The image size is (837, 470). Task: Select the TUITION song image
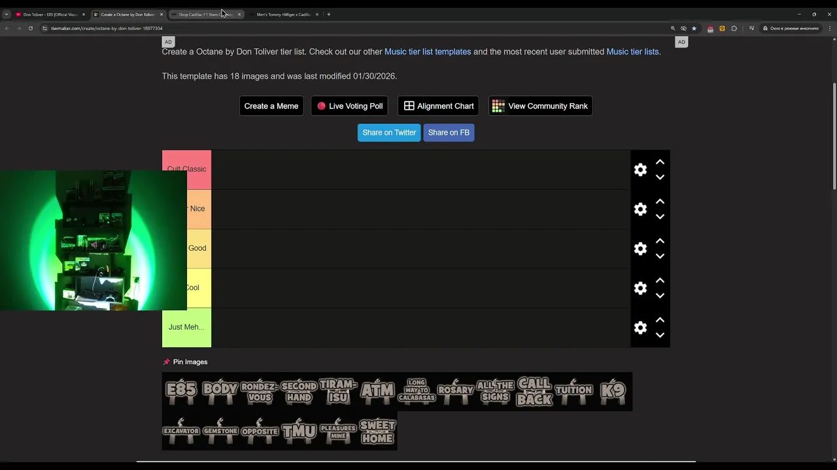pos(573,391)
